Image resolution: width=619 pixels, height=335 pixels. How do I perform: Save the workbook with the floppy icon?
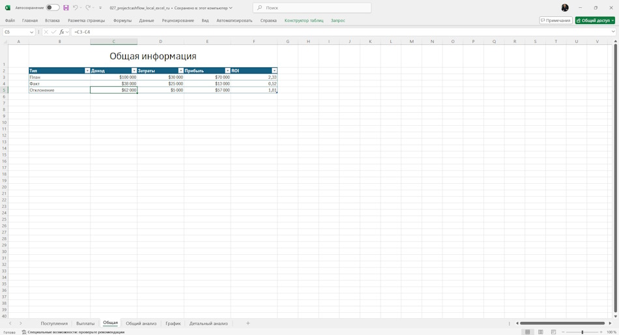(66, 8)
